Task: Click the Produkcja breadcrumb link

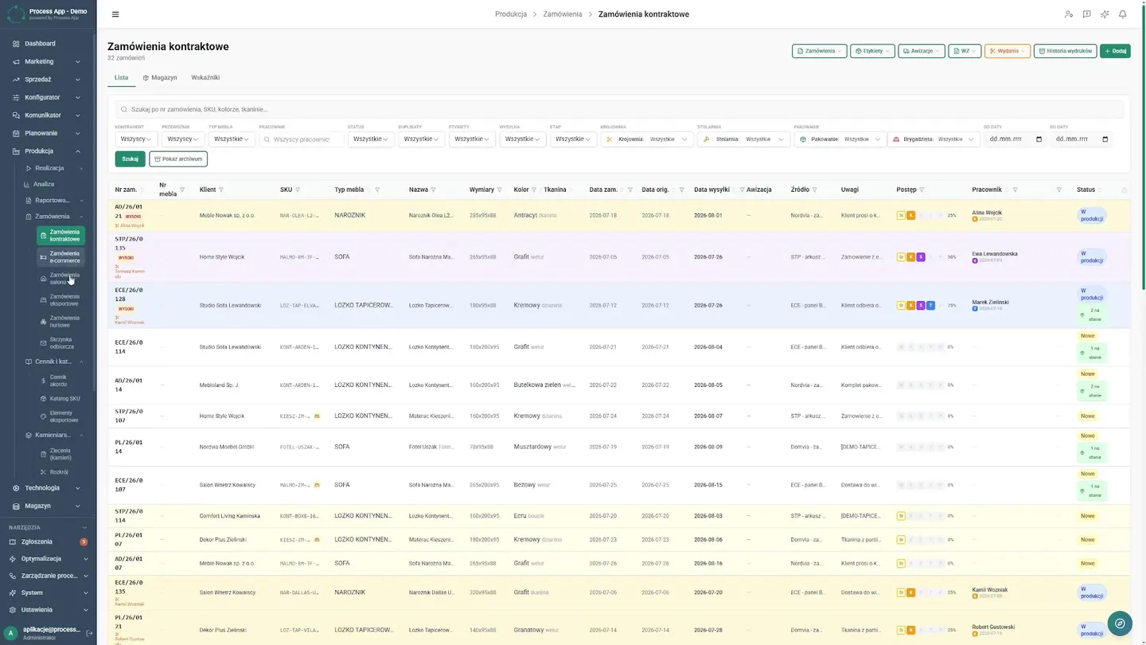Action: click(x=511, y=14)
